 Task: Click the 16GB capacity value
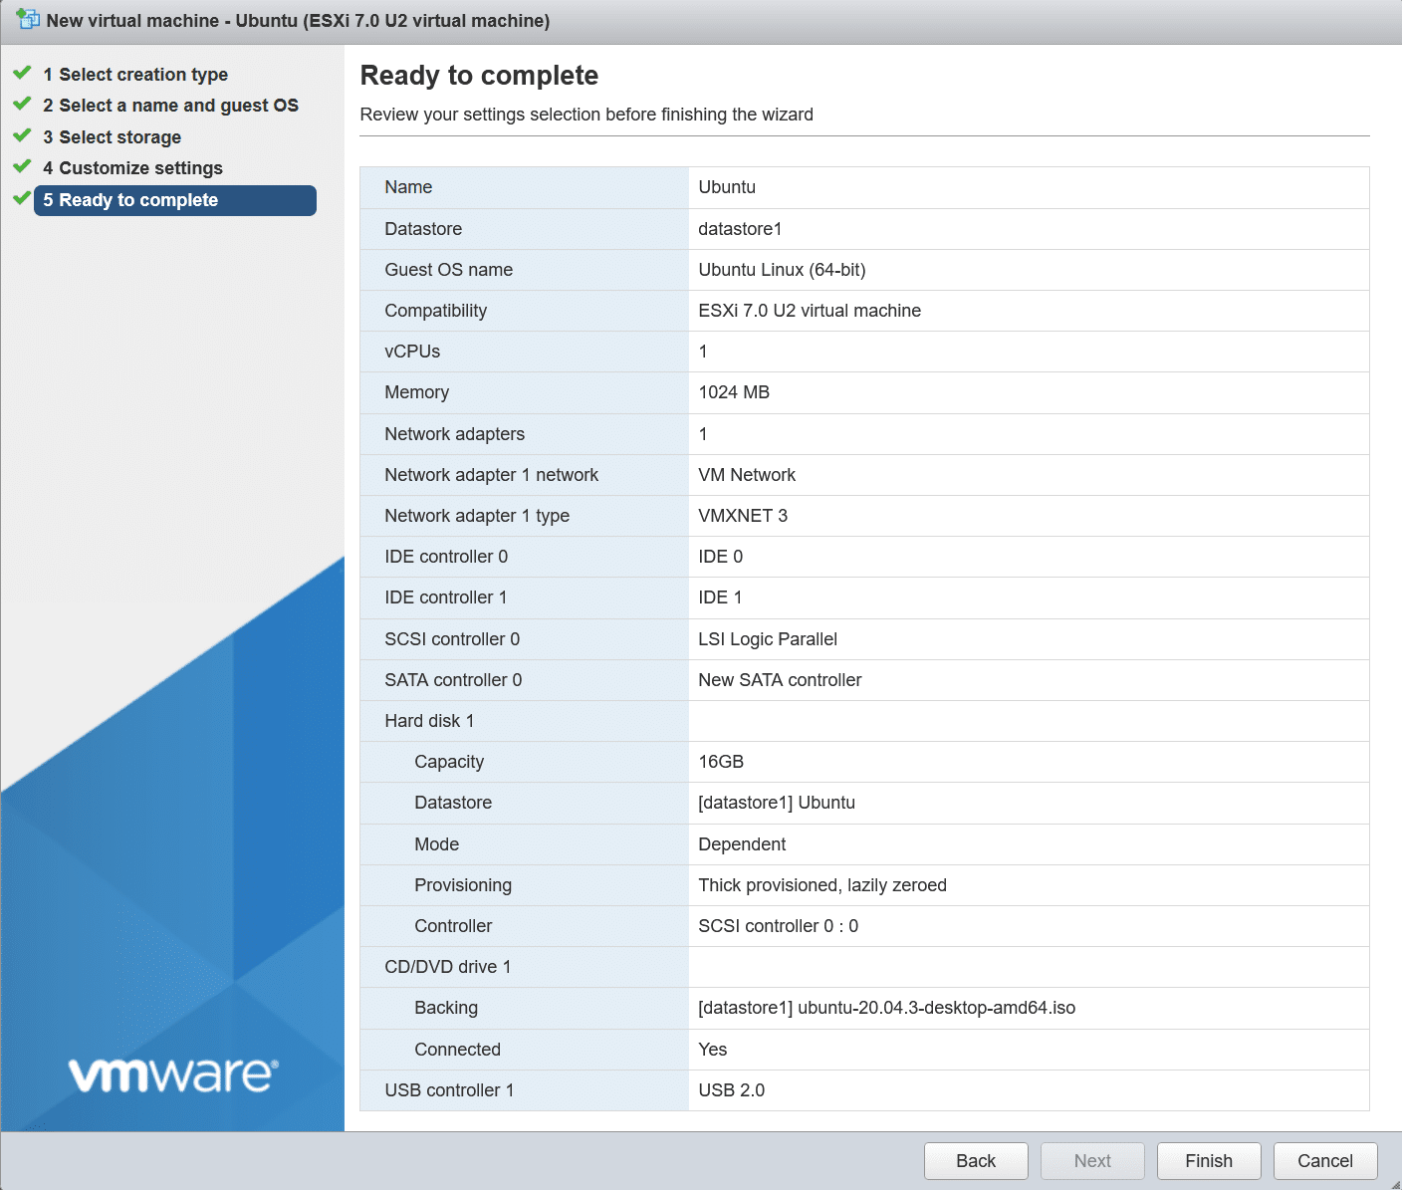[x=721, y=762]
